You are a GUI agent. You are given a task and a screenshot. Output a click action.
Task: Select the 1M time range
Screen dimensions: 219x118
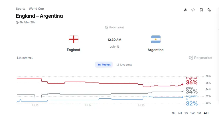pyautogui.click(x=199, y=113)
